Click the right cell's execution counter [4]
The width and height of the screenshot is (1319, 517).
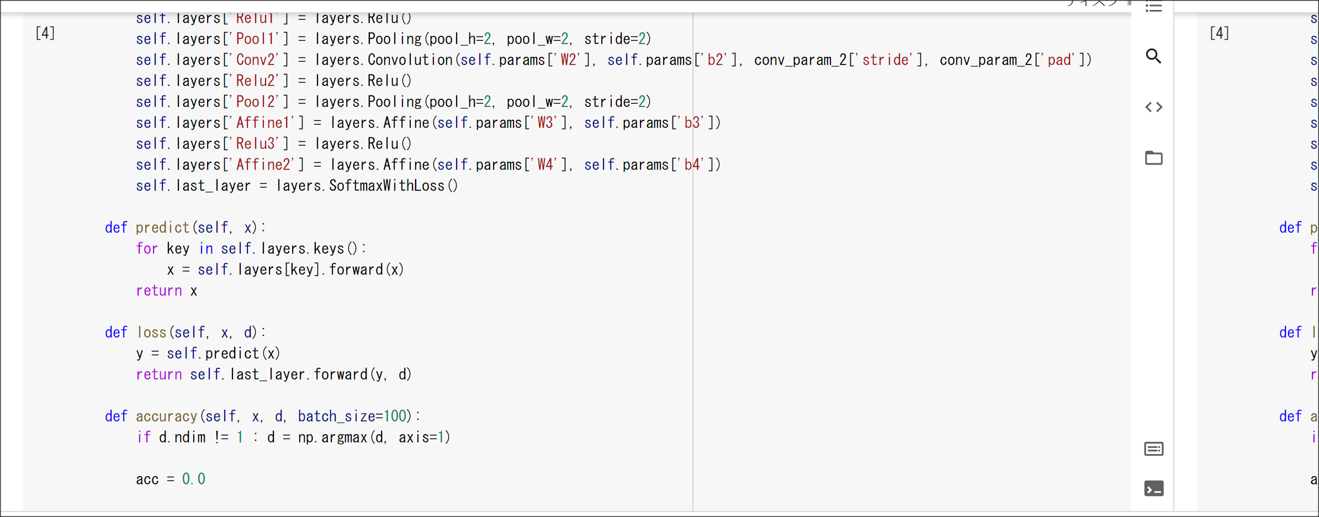click(1219, 33)
